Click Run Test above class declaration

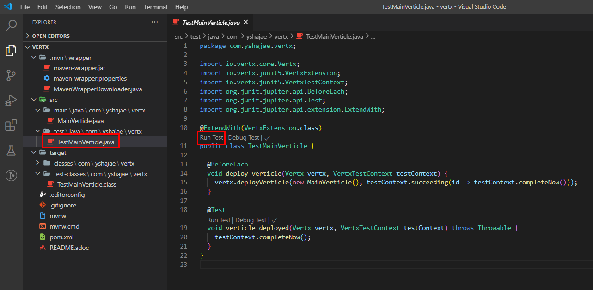click(211, 137)
